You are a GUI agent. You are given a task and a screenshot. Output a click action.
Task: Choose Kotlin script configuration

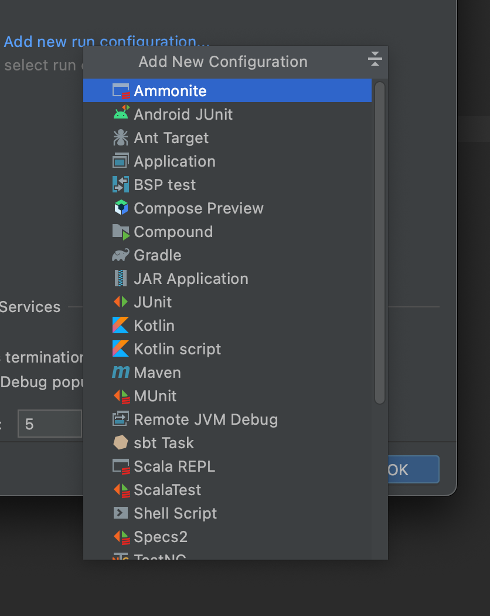click(227, 349)
